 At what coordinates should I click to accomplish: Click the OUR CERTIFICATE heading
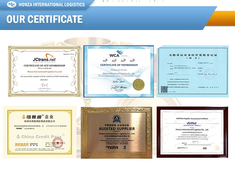[x=44, y=19]
